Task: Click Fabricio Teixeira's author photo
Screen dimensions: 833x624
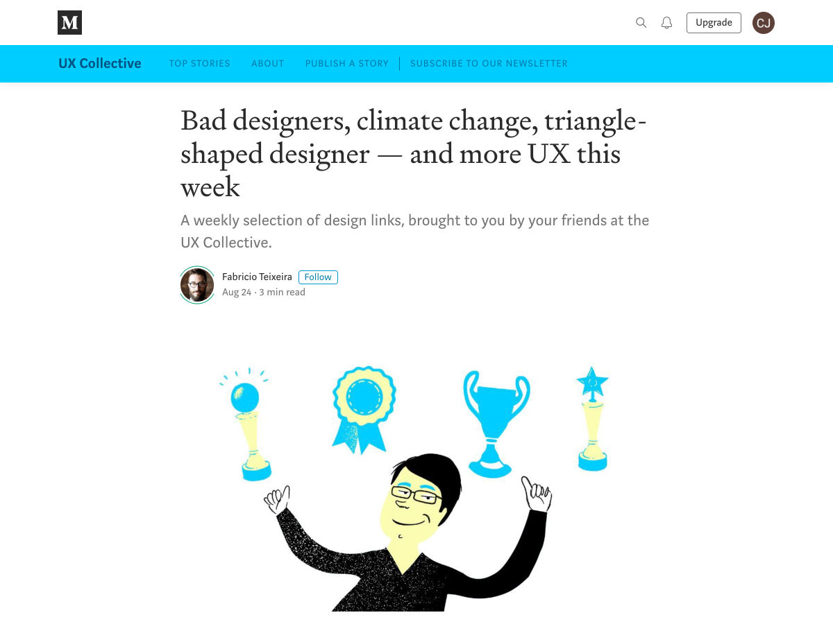Action: tap(197, 285)
